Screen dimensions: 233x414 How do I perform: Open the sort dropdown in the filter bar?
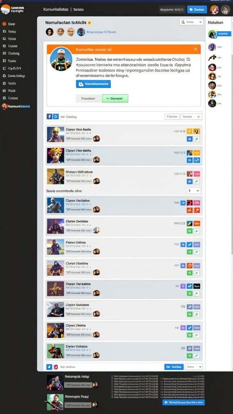pyautogui.click(x=191, y=116)
